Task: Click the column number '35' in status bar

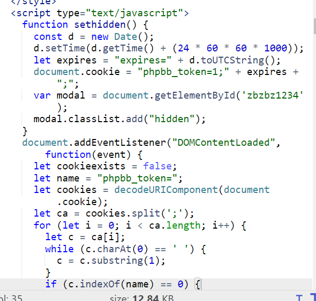Action: tap(17, 298)
